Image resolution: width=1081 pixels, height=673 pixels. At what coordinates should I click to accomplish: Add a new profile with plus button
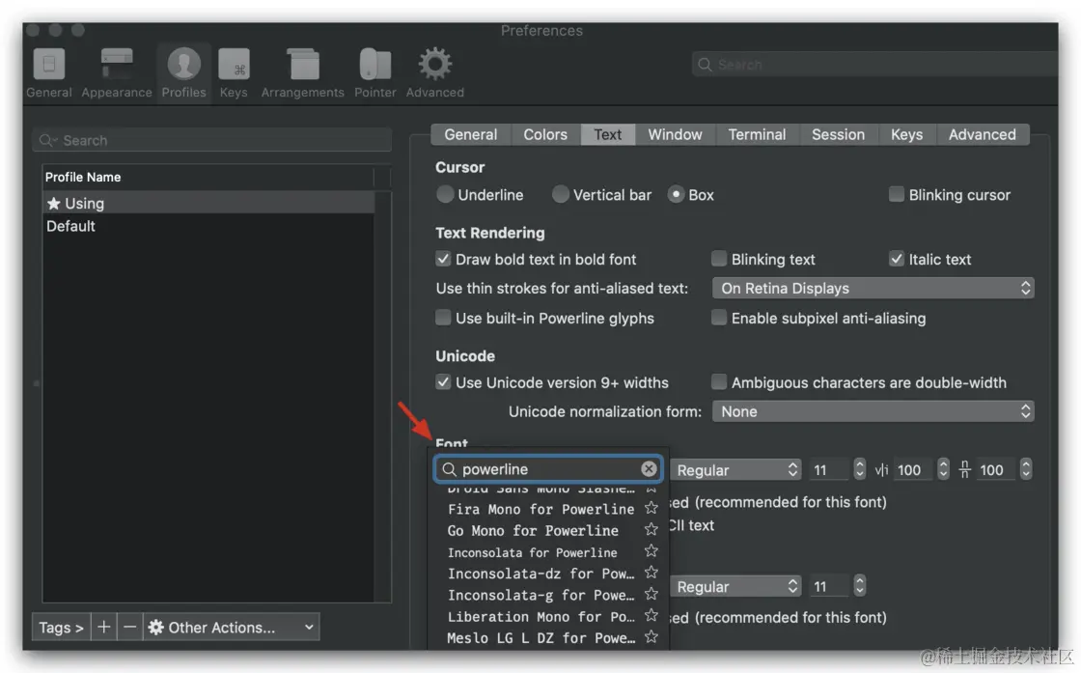coord(103,627)
